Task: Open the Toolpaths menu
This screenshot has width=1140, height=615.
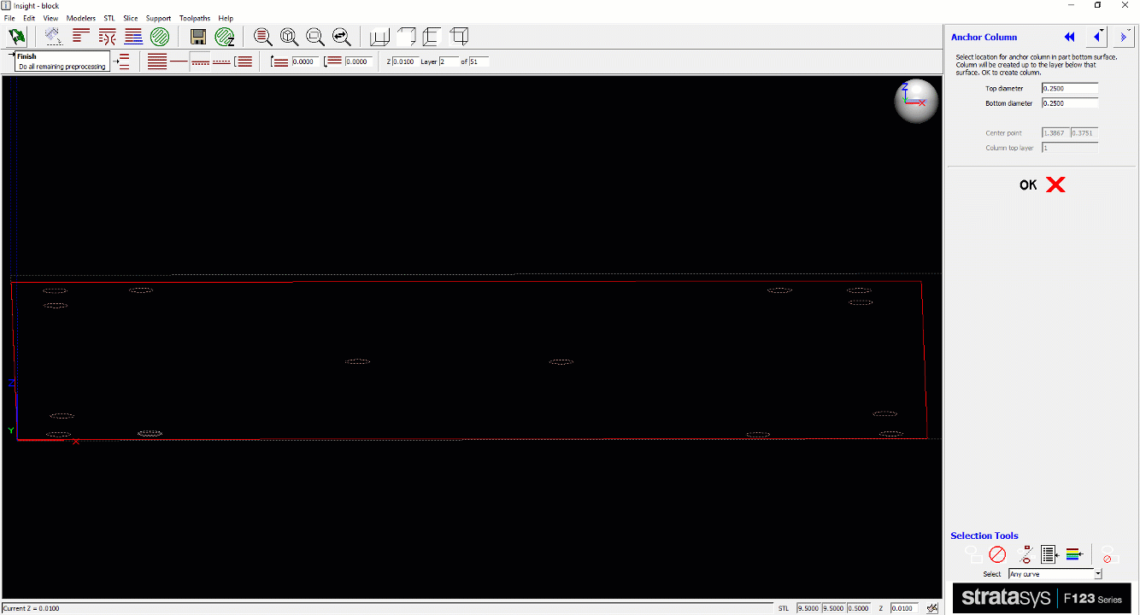Action: pyautogui.click(x=195, y=17)
